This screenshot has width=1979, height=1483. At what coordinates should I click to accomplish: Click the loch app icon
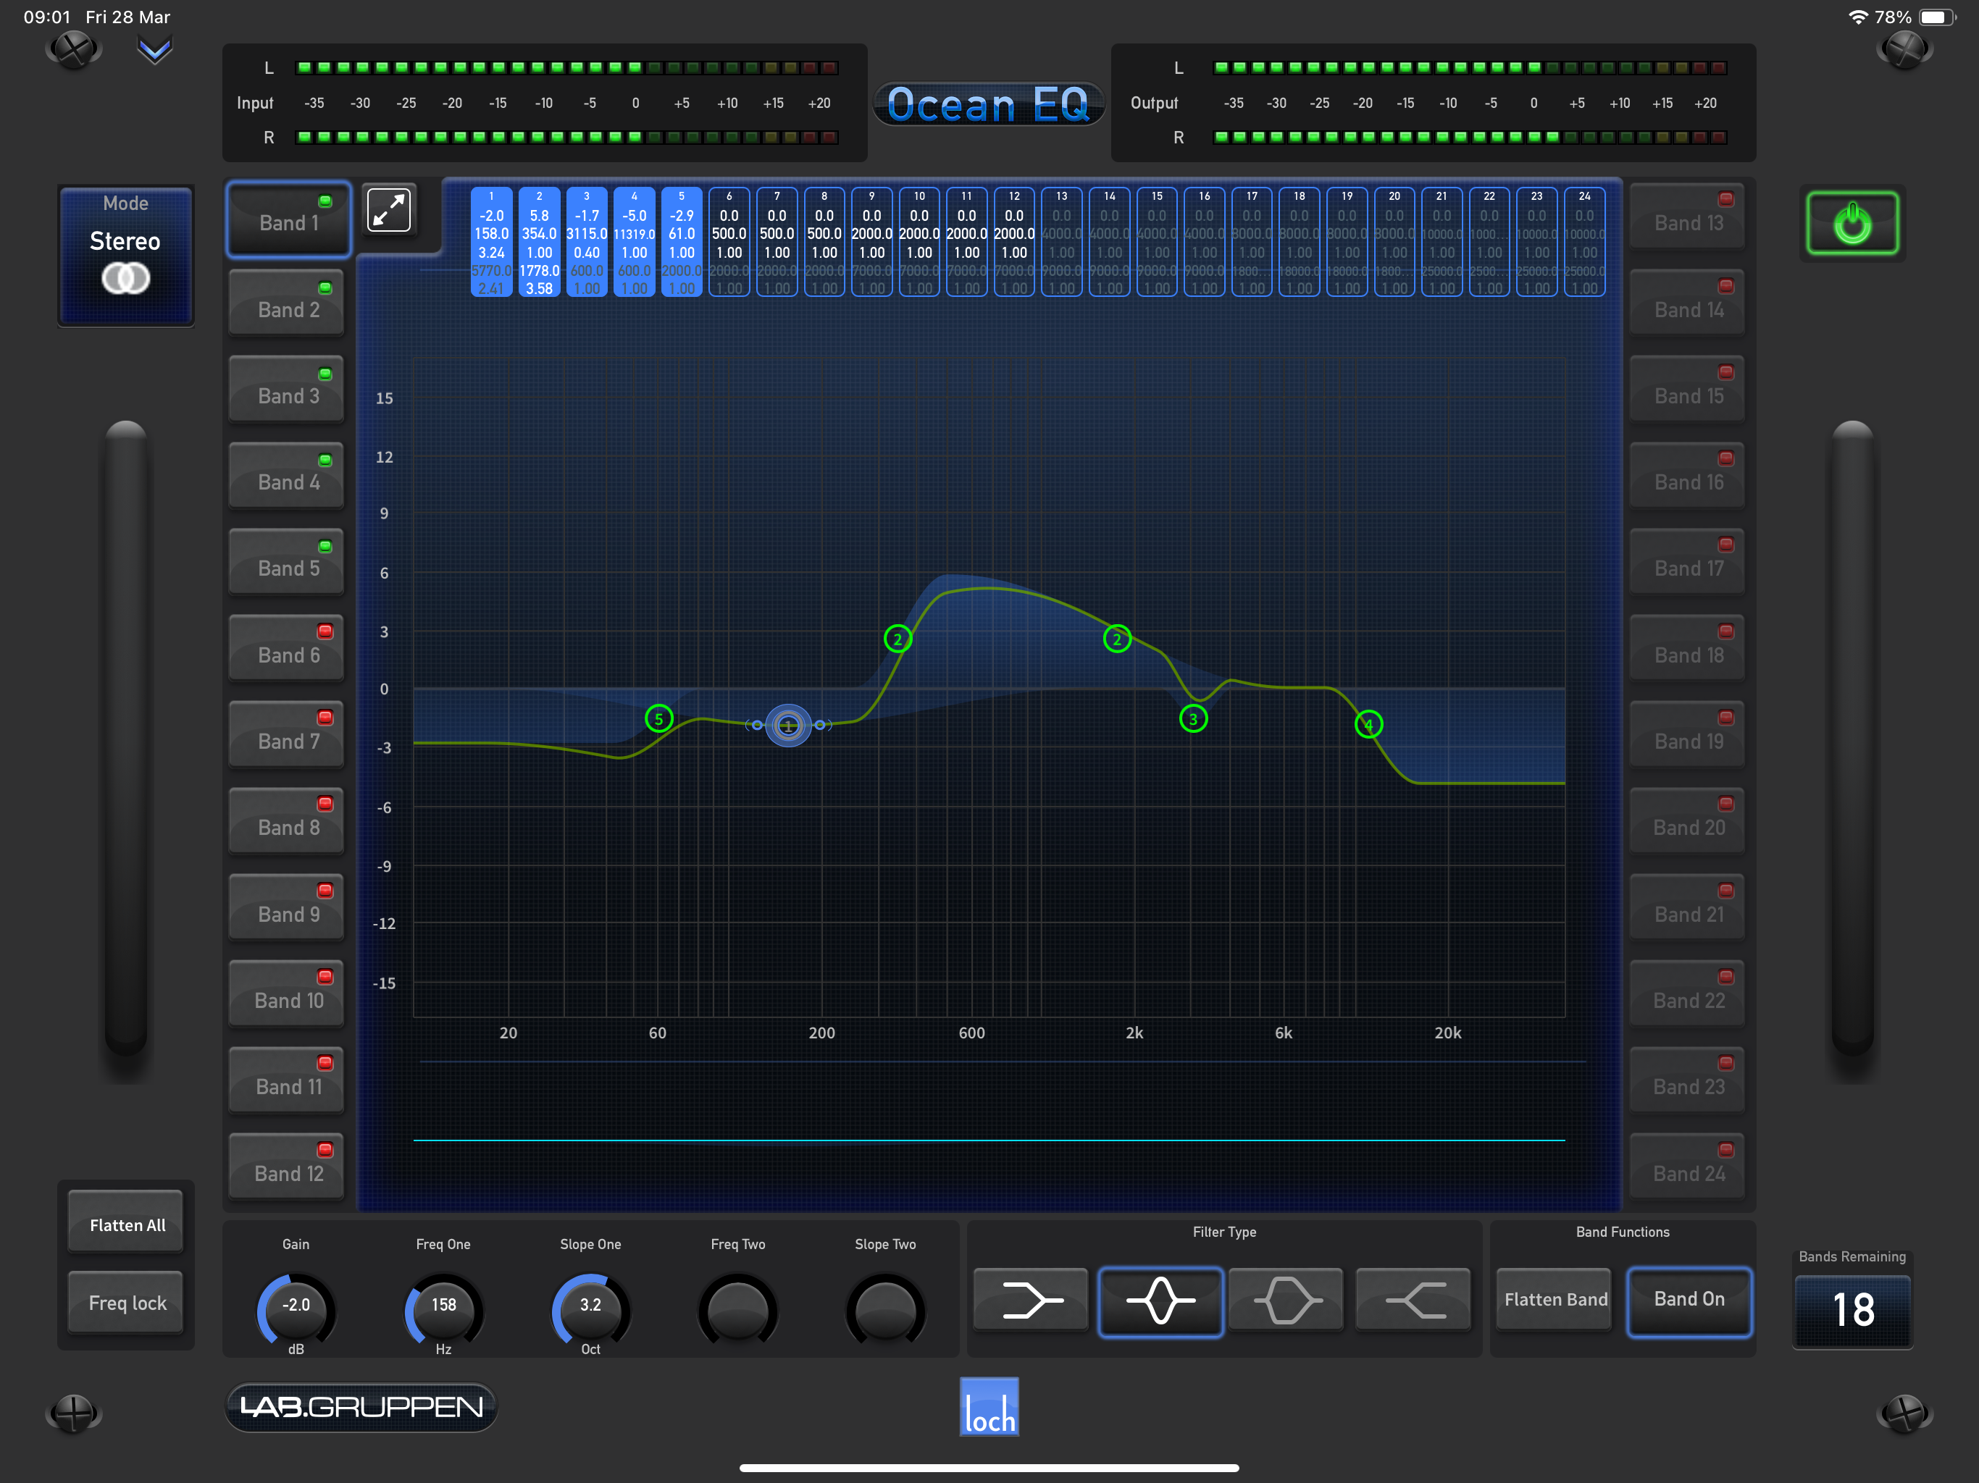point(989,1407)
